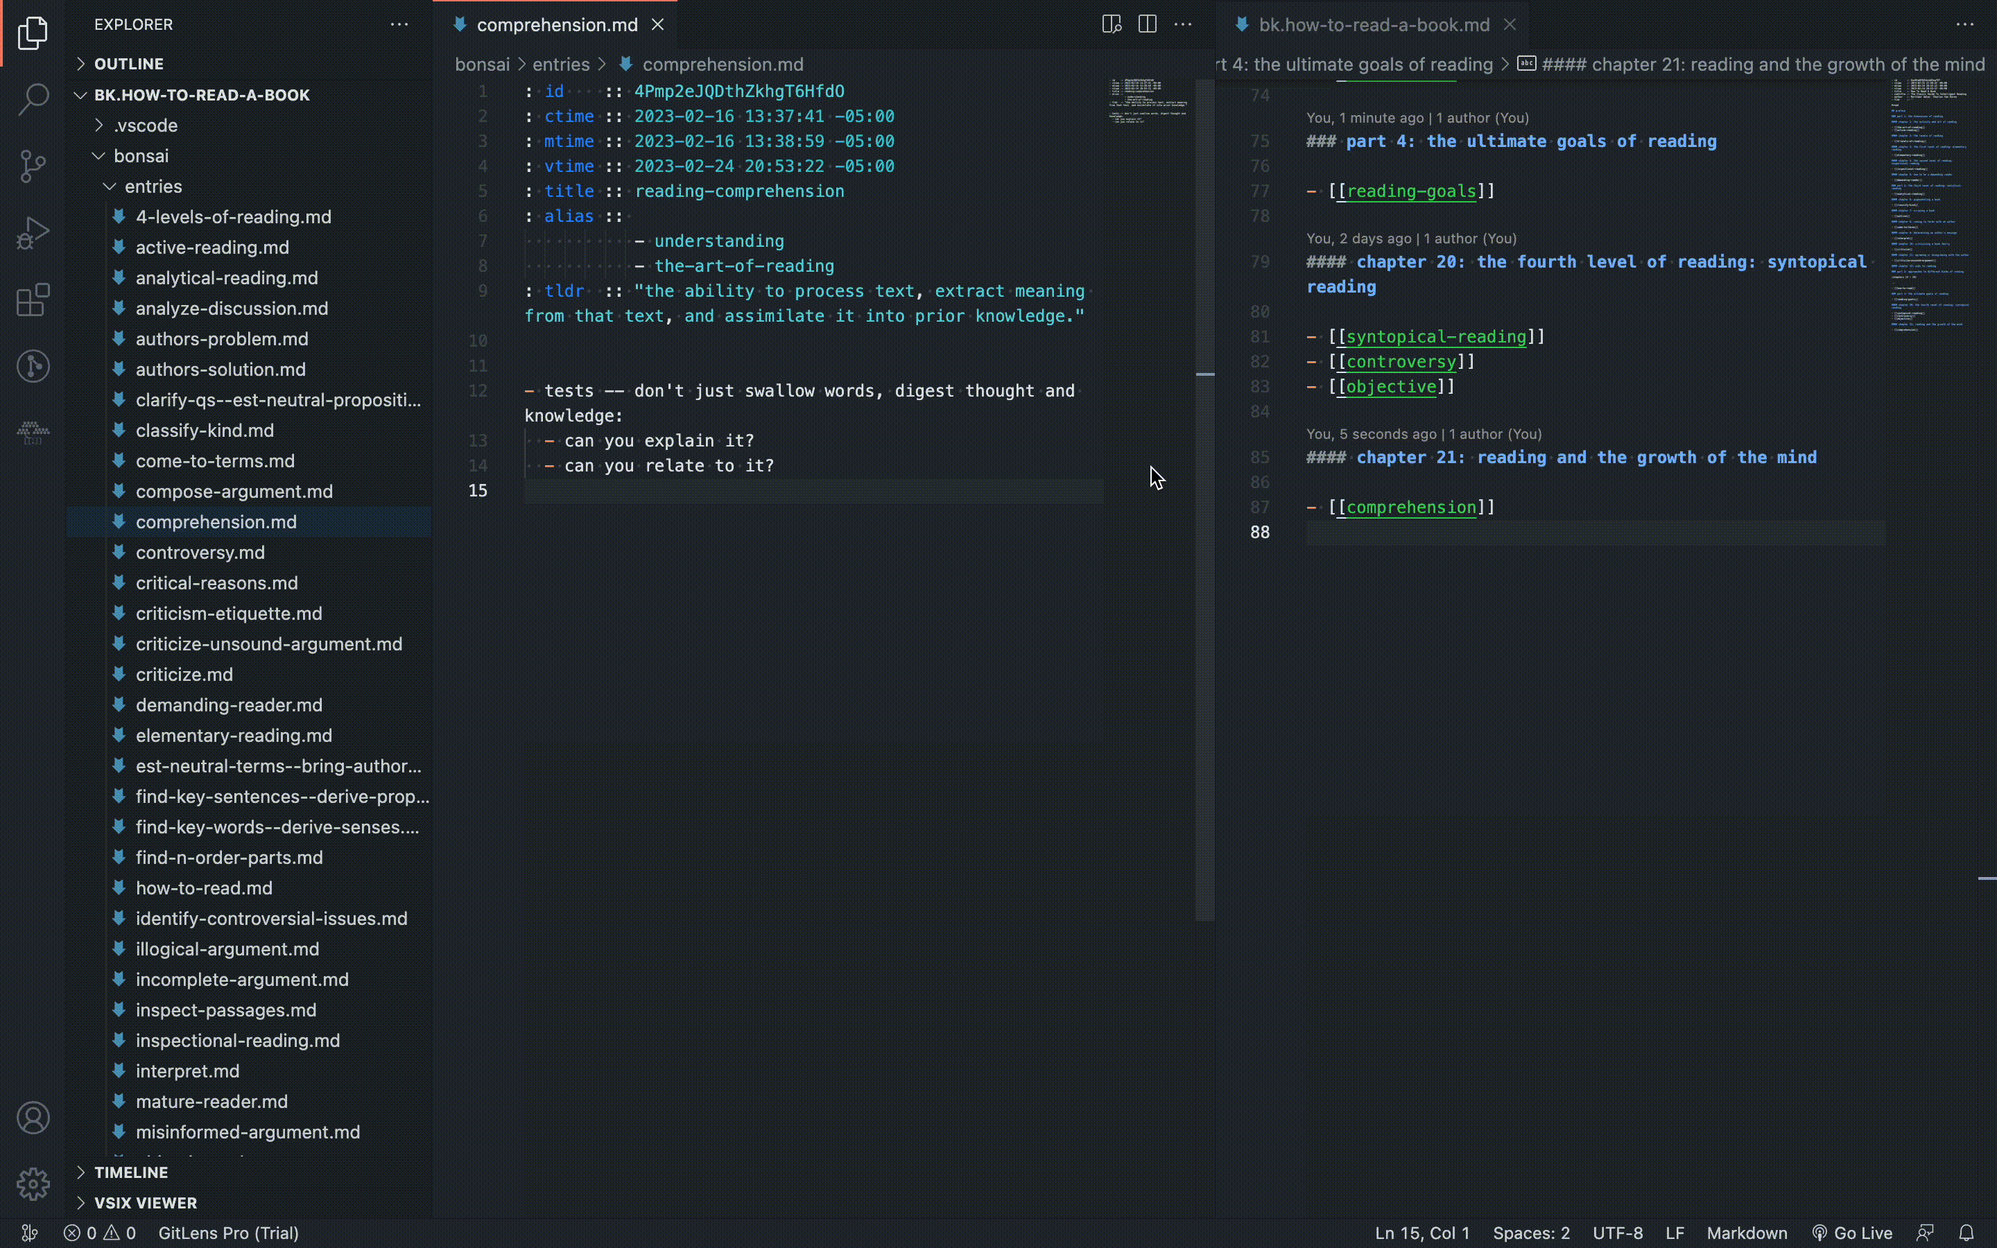
Task: Split the comprehension.md editor right
Action: point(1147,24)
